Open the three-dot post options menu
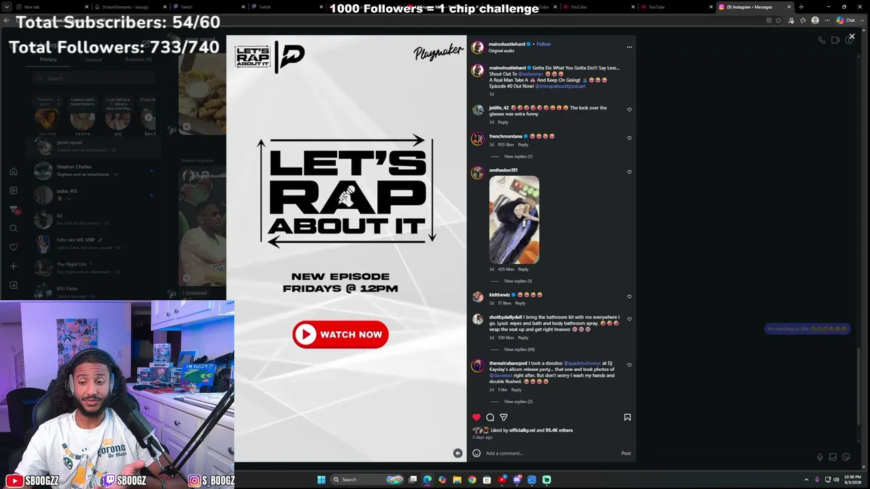 (629, 47)
